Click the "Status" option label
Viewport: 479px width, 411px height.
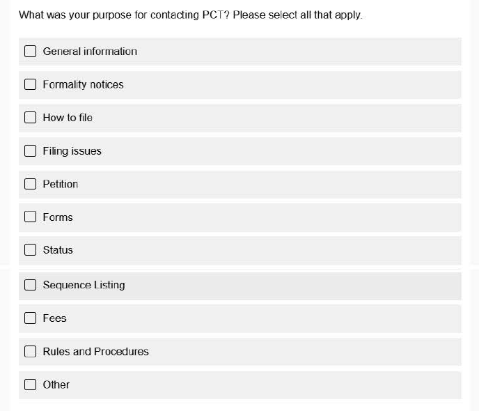click(58, 250)
